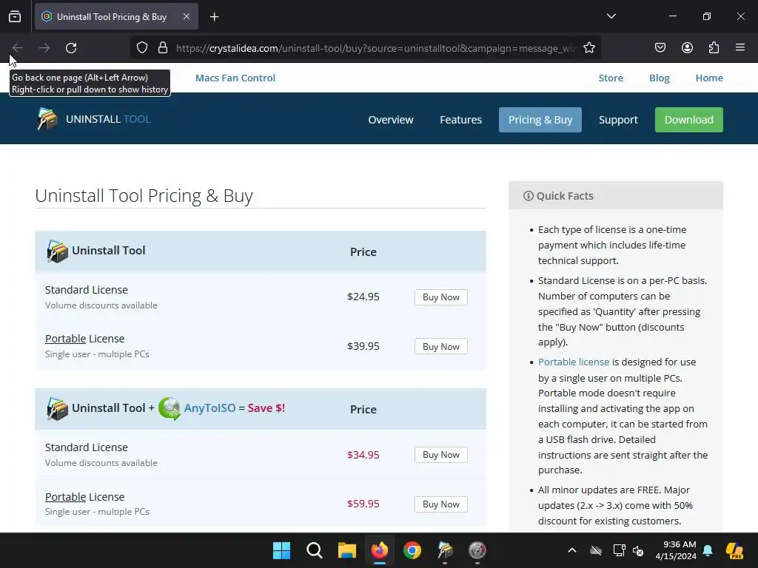The width and height of the screenshot is (758, 568).
Task: Click the $59.95 price text
Action: 363,504
